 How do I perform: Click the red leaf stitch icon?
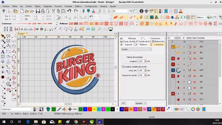tap(116, 17)
